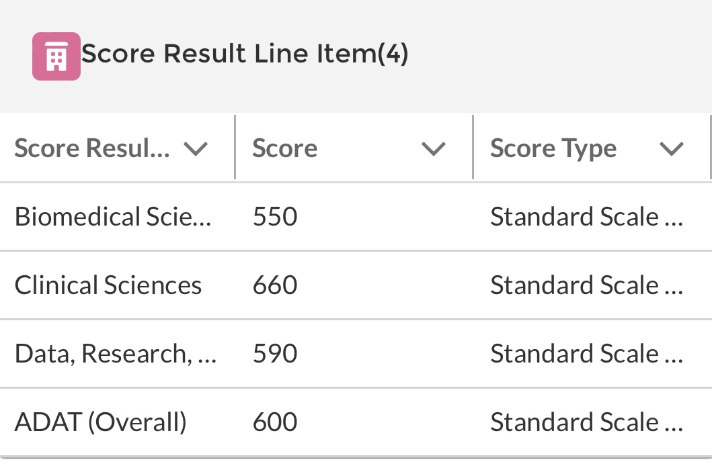Select the ADAT (Overall) row name
This screenshot has width=712, height=476.
pyautogui.click(x=101, y=422)
